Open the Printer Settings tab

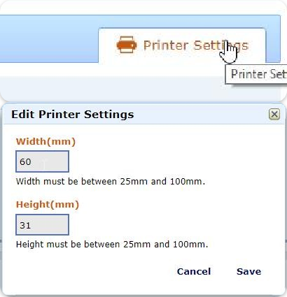pyautogui.click(x=182, y=45)
